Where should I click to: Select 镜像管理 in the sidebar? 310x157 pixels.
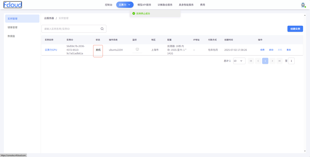(13, 27)
